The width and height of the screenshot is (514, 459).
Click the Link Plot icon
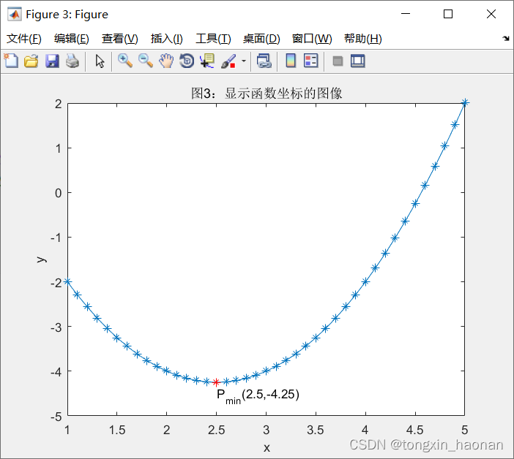click(264, 61)
